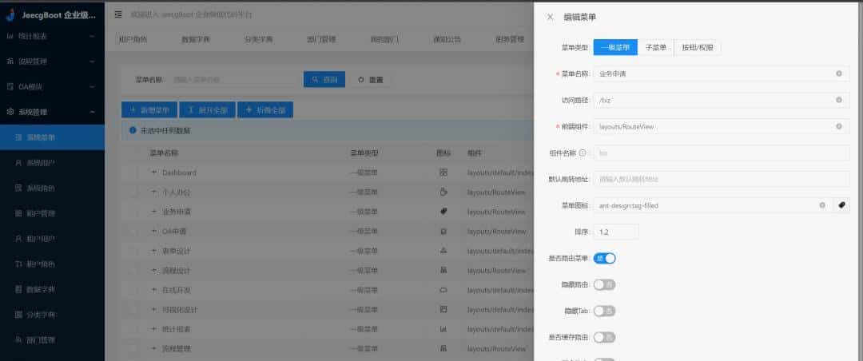Click the 查询 search button
The image size is (863, 361).
click(x=324, y=80)
